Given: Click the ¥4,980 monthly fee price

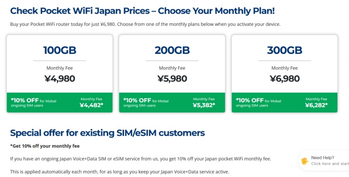Looking at the screenshot, I should tap(60, 79).
